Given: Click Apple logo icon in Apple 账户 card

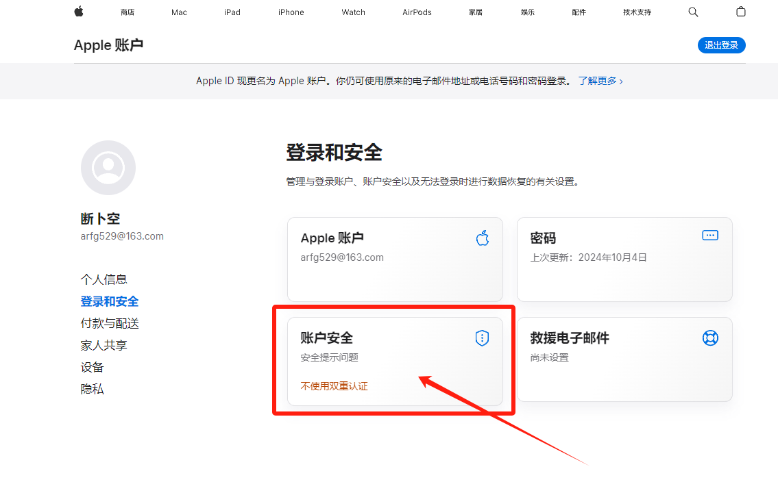Looking at the screenshot, I should click(x=483, y=238).
